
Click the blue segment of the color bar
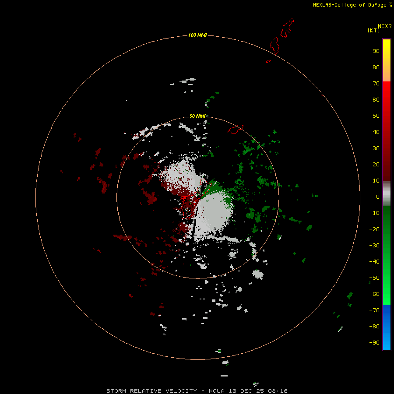tap(387, 327)
